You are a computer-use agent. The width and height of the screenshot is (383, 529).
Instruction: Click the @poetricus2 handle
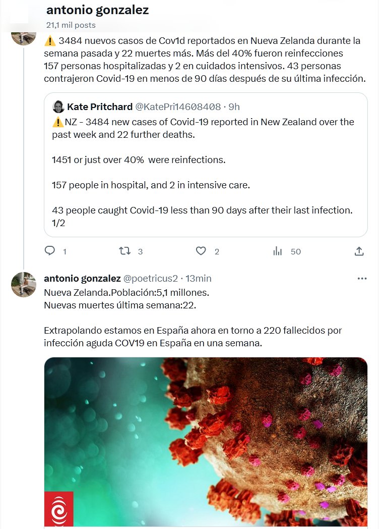tap(151, 278)
